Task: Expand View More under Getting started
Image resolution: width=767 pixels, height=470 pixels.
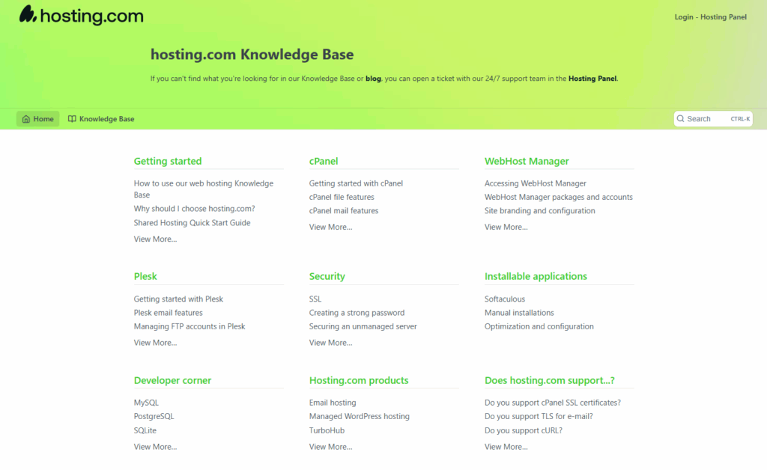Action: click(x=155, y=239)
